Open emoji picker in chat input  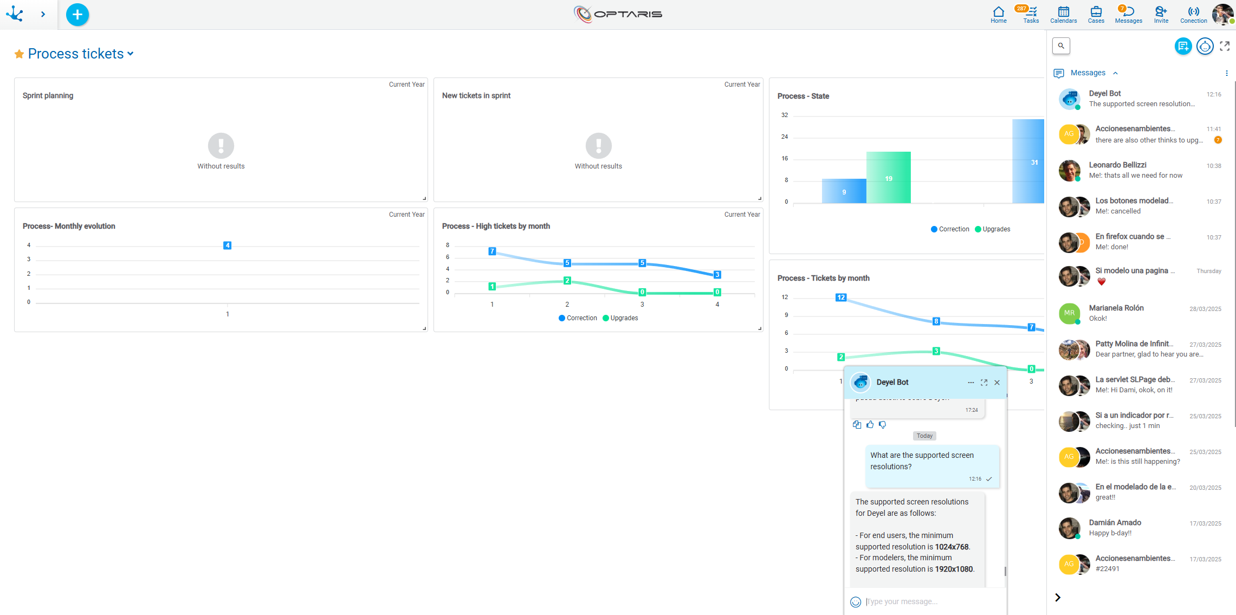coord(856,602)
